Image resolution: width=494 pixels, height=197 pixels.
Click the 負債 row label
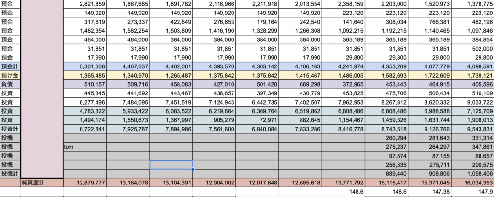(x=10, y=84)
